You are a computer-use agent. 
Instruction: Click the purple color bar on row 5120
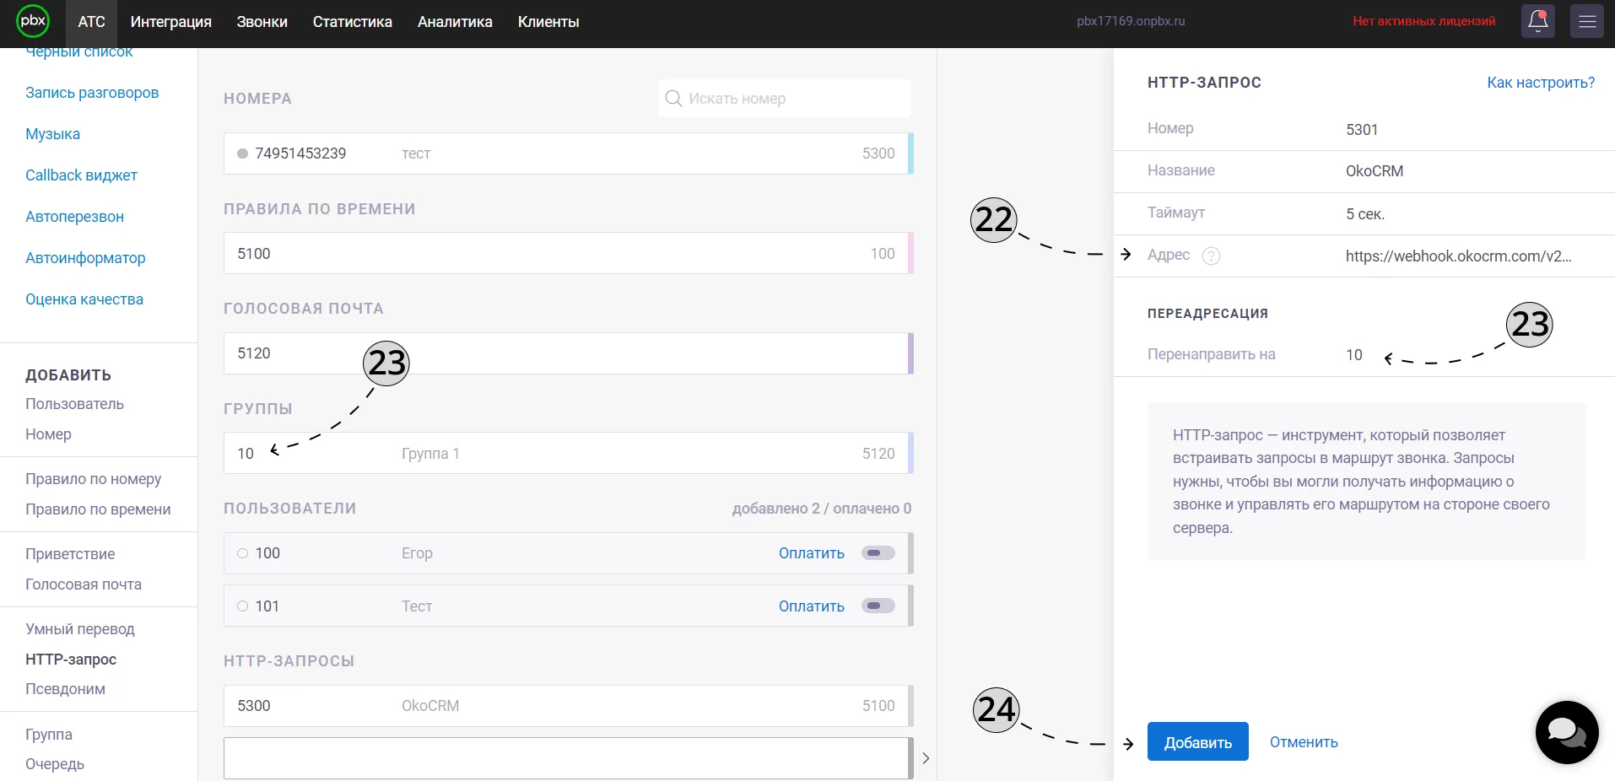(910, 353)
